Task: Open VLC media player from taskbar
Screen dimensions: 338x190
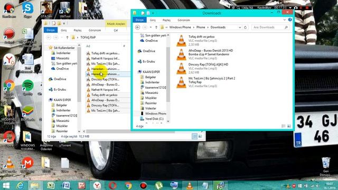Action: (190, 185)
